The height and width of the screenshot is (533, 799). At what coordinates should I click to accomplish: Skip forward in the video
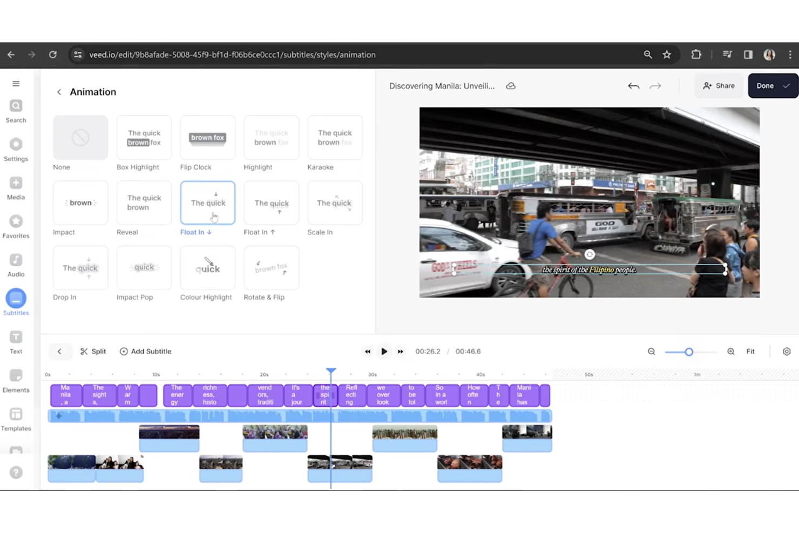tap(401, 352)
